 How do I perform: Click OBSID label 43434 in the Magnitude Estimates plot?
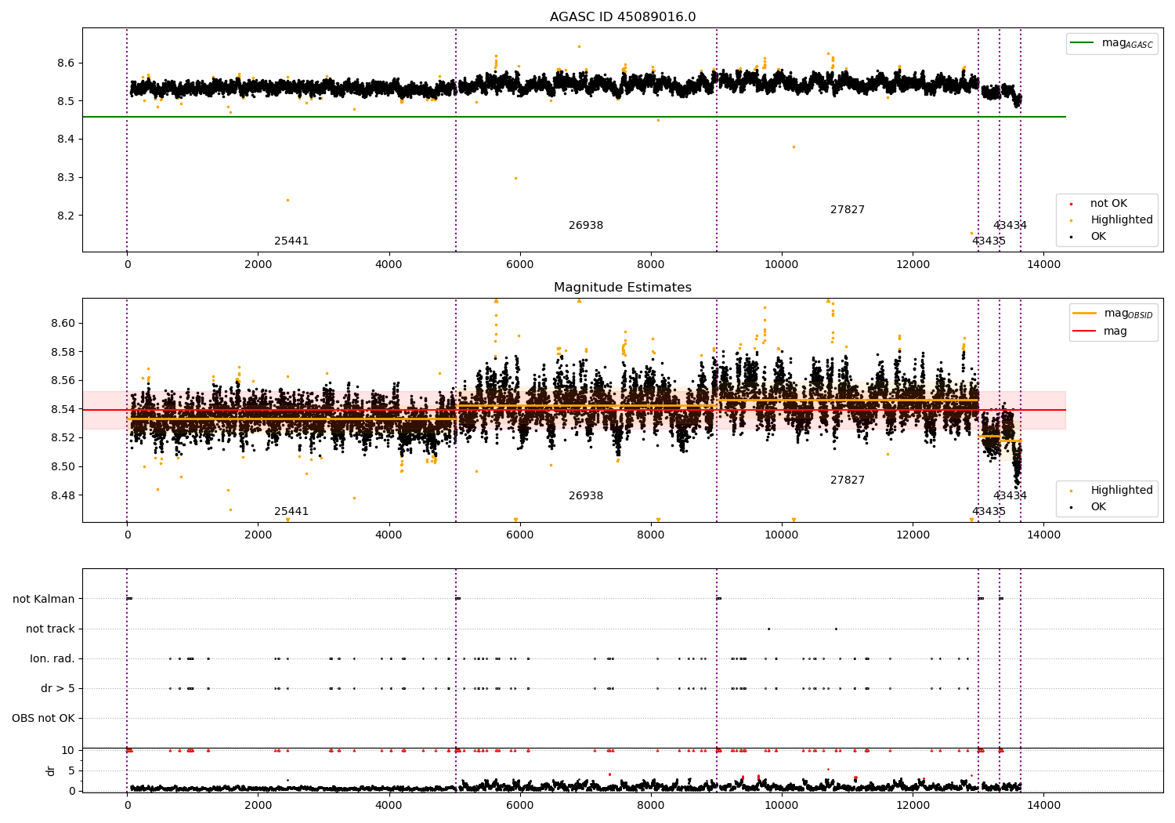[x=1010, y=496]
